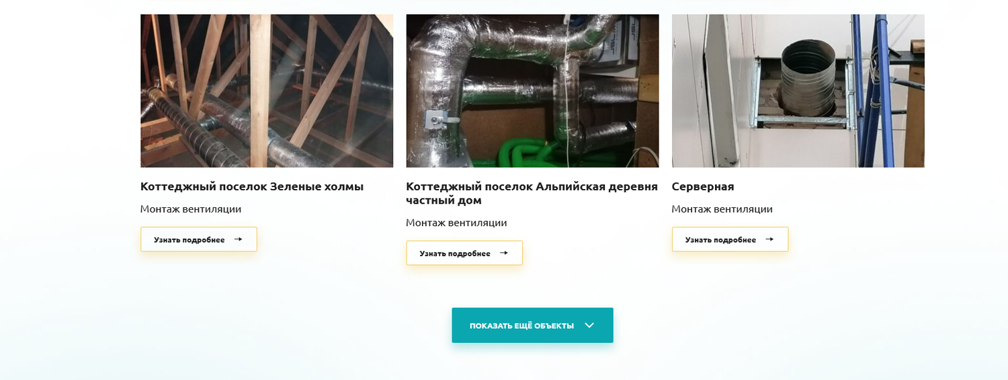Open the attic ventilation photo of Зеленые холмы
The height and width of the screenshot is (380, 1008).
point(267,91)
